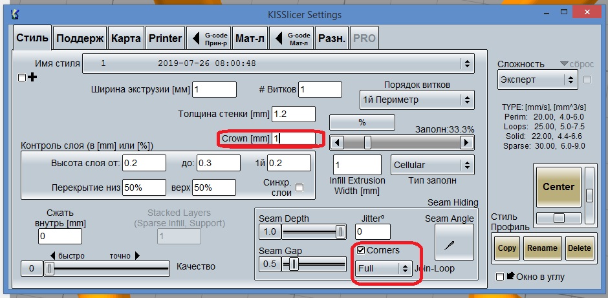Screen dimensions: 608x298
Task: Click the 'верх' overlap input field
Action: 213,187
